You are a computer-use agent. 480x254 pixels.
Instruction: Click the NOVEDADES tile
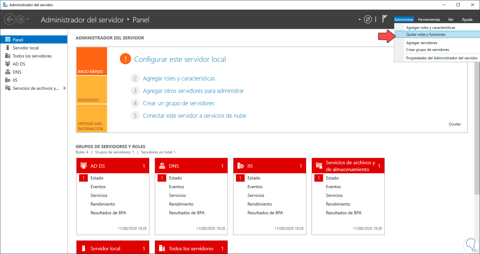(92, 90)
